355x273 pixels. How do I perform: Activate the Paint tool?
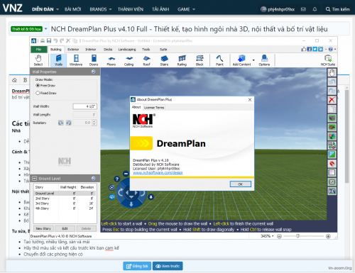coord(219,60)
